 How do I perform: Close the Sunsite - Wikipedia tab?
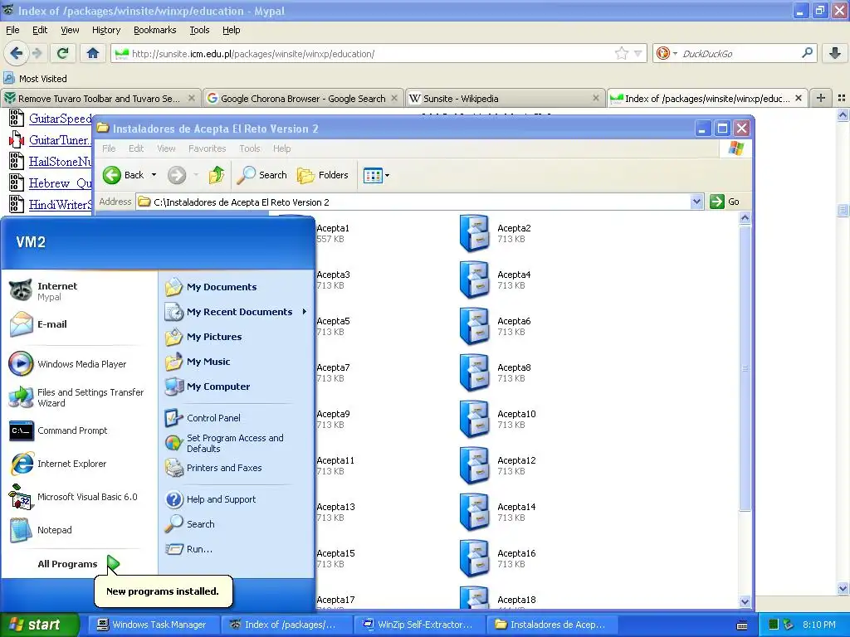click(596, 98)
